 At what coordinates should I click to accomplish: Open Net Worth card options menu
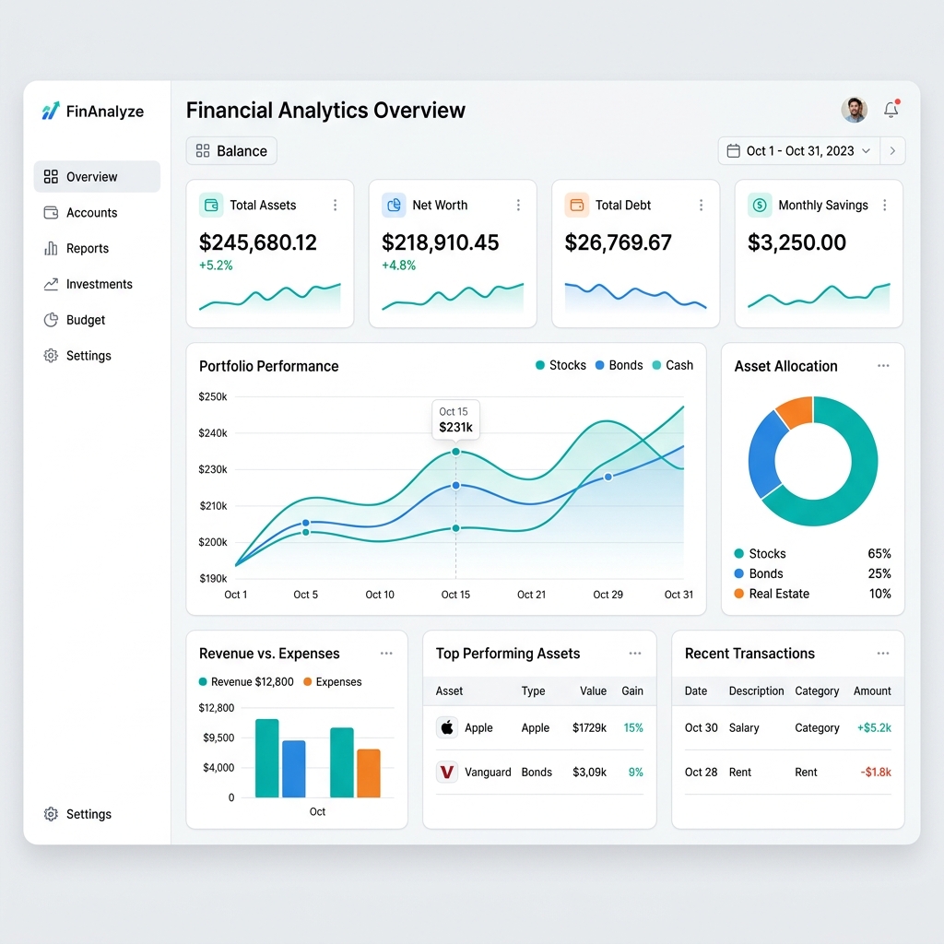(x=518, y=206)
